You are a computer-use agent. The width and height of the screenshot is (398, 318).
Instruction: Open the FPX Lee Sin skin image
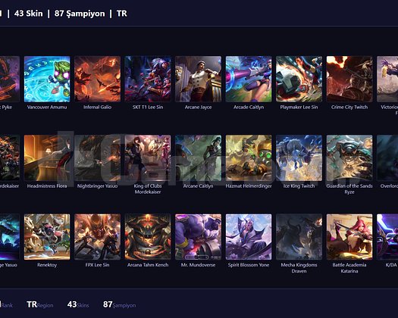click(x=98, y=237)
